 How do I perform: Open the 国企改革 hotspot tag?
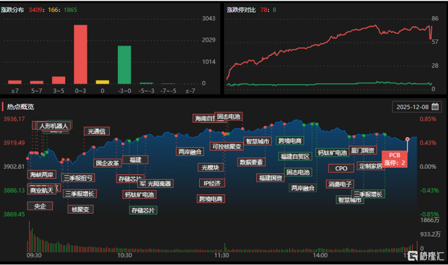point(108,163)
